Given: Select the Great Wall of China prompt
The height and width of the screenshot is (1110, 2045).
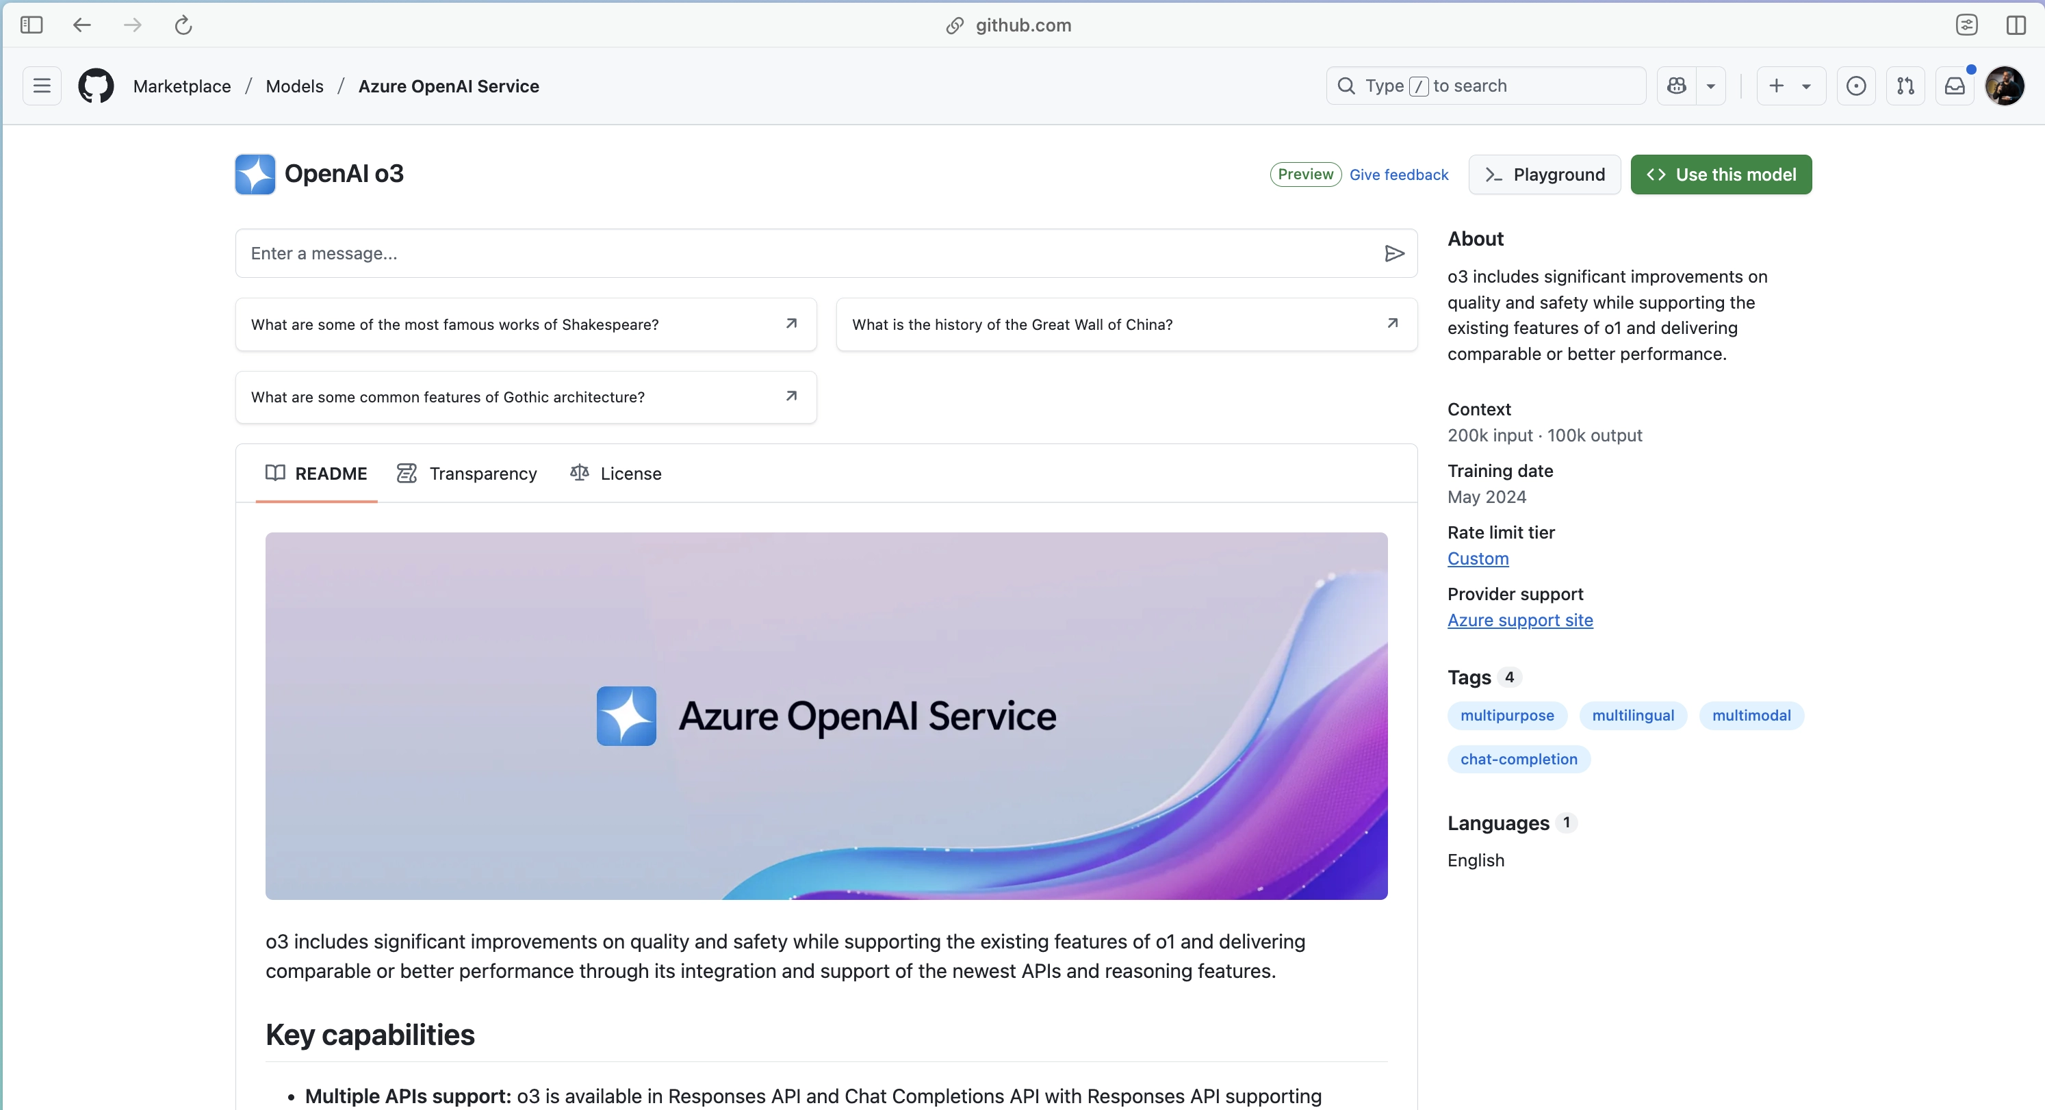Looking at the screenshot, I should [x=1127, y=324].
